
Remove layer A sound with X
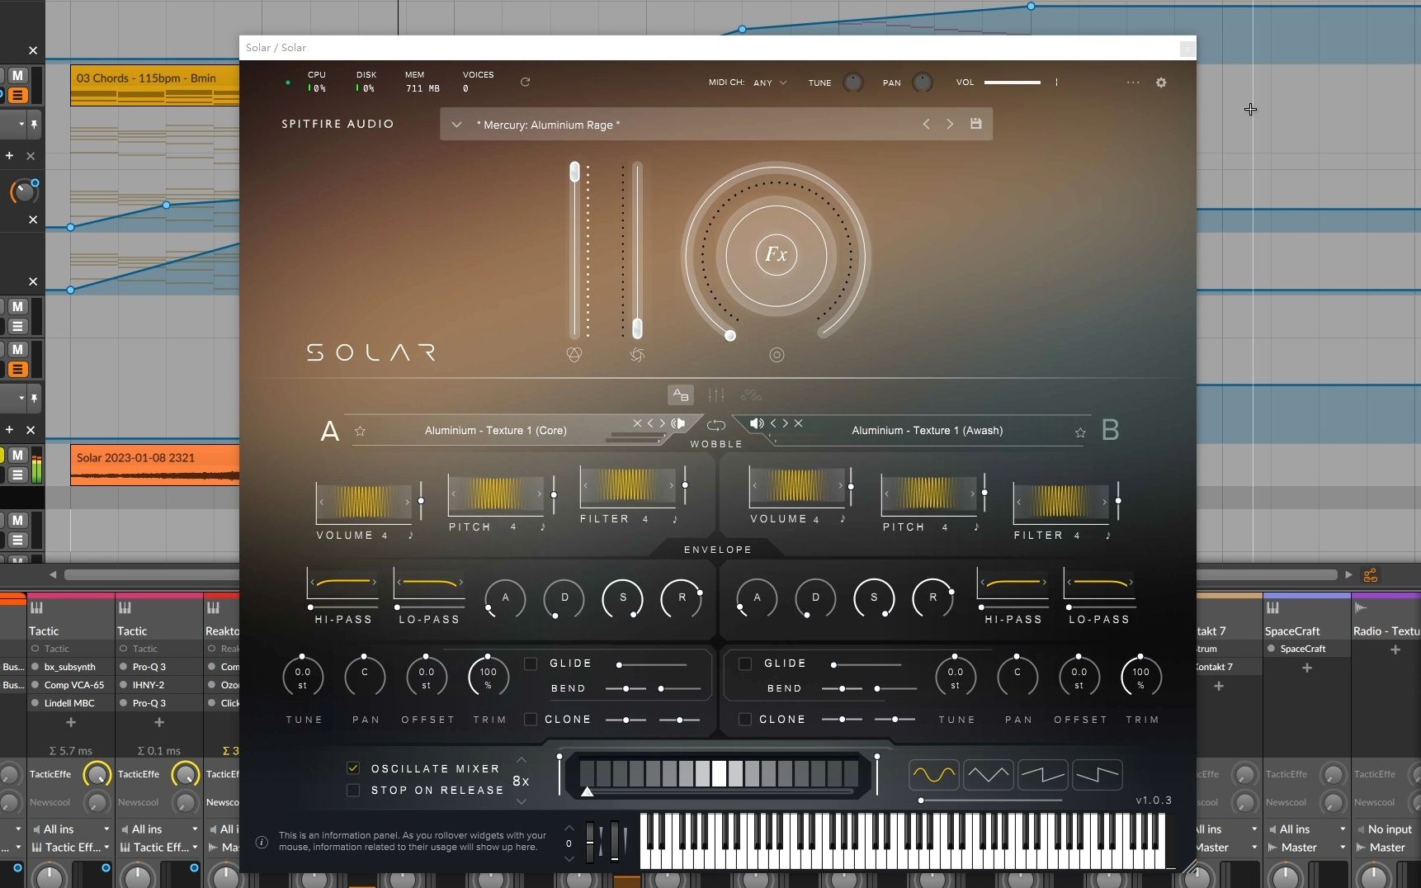click(637, 423)
